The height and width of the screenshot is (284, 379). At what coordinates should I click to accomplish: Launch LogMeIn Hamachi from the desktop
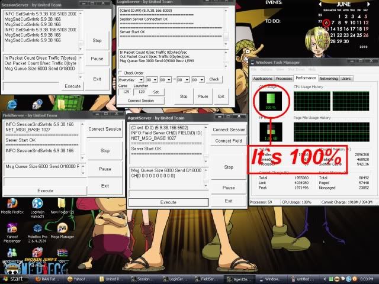(37, 202)
